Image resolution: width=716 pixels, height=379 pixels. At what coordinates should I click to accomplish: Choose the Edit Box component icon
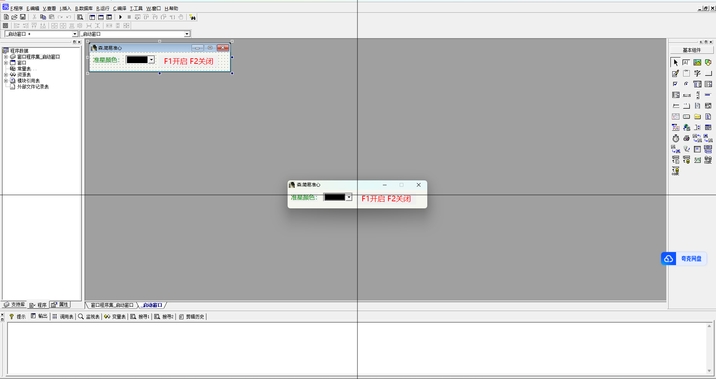(676, 74)
